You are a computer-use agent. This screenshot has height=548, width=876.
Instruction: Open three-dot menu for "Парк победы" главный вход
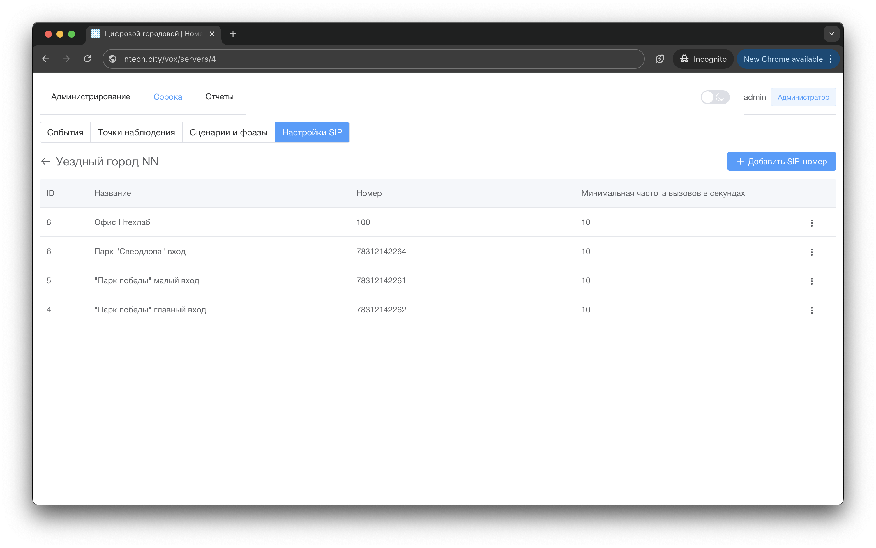click(x=811, y=310)
